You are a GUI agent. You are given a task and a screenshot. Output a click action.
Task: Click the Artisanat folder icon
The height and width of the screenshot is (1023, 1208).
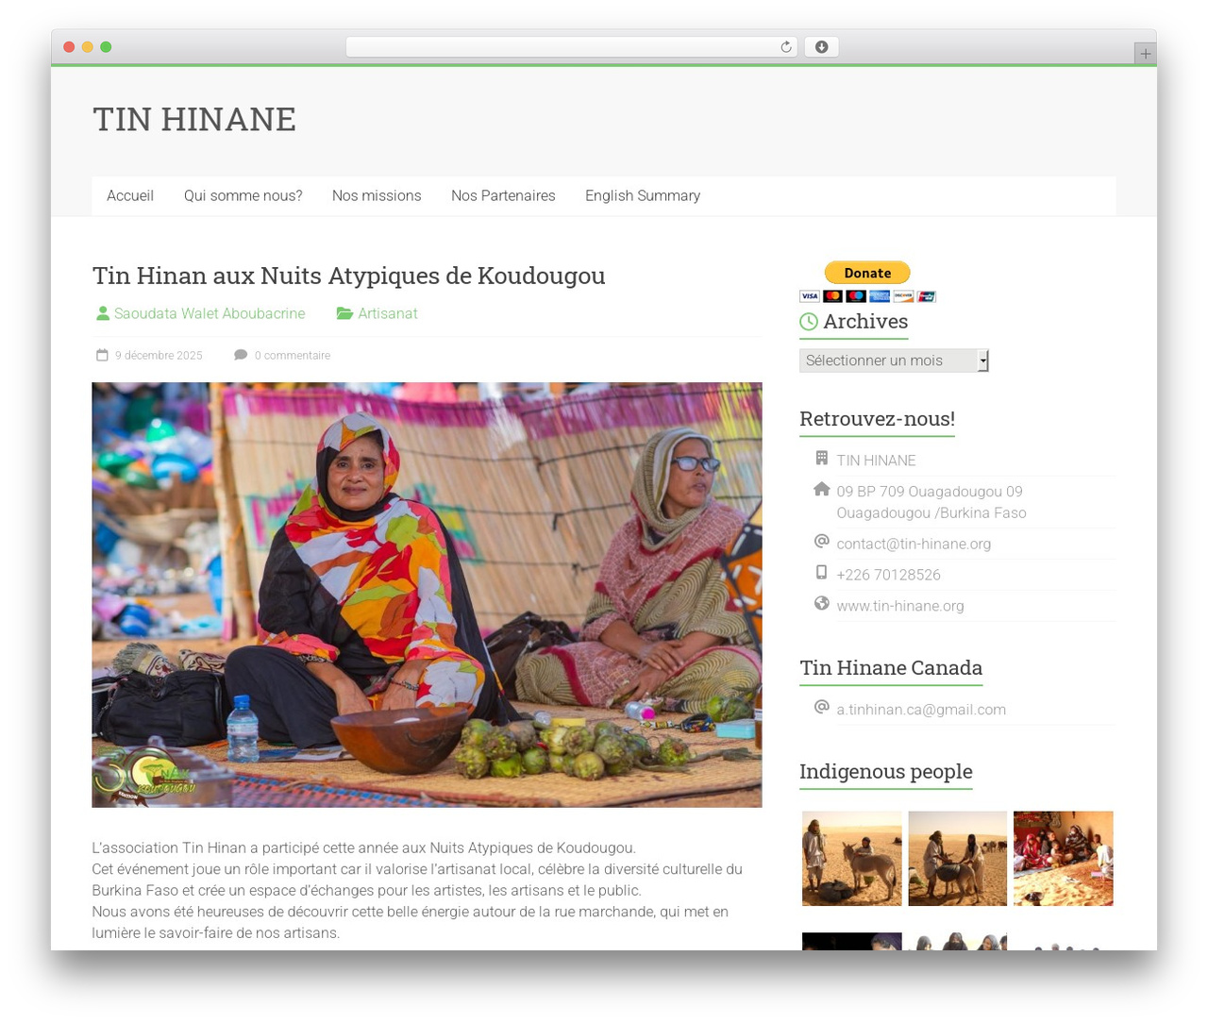coord(344,313)
